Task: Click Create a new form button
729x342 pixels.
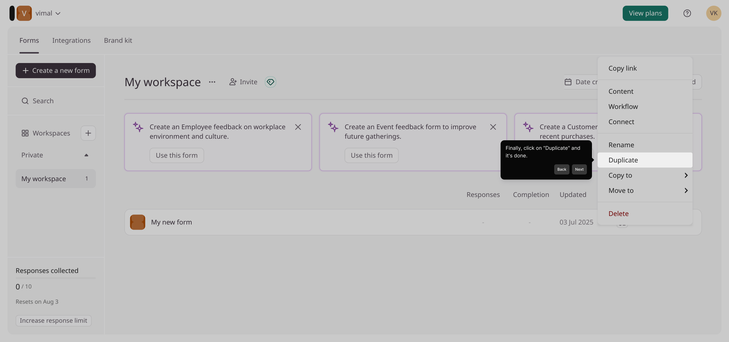Action: coord(56,71)
